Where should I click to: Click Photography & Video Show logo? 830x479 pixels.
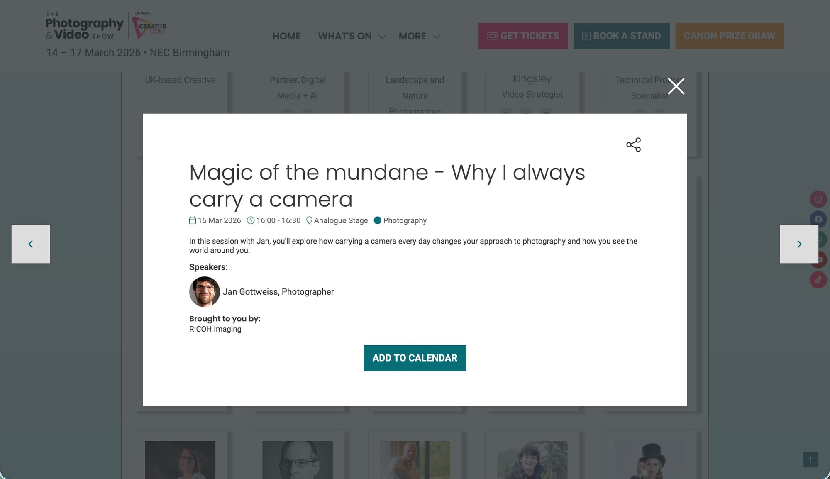[85, 26]
